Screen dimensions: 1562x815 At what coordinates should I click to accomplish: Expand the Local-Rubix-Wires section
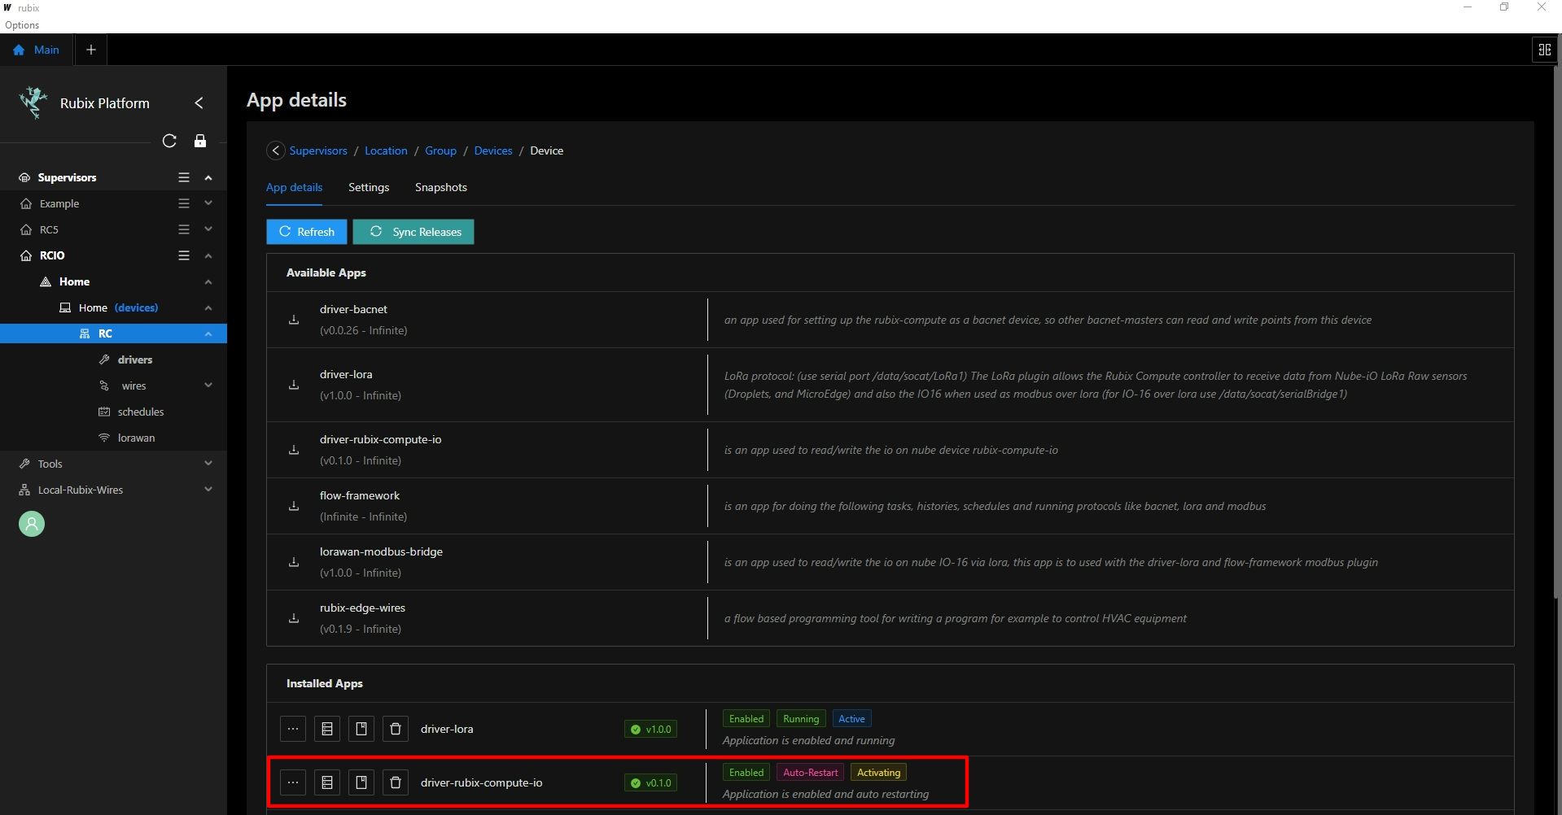[208, 490]
